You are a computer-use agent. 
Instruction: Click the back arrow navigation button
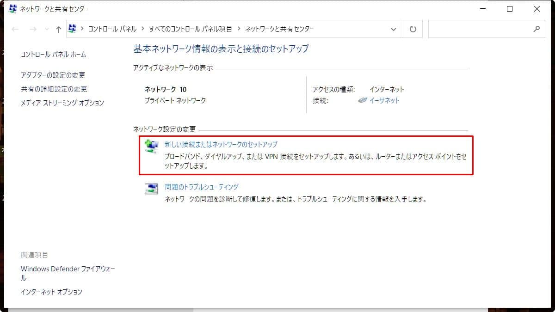pyautogui.click(x=15, y=29)
